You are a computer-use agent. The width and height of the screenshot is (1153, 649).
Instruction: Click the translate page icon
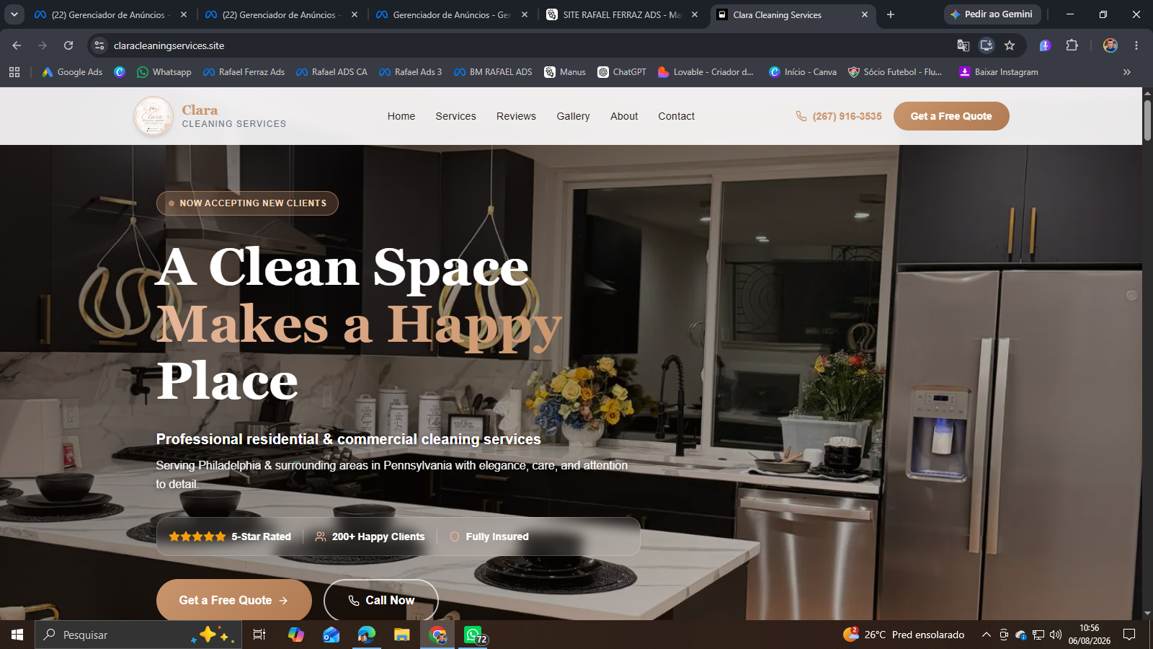[963, 45]
